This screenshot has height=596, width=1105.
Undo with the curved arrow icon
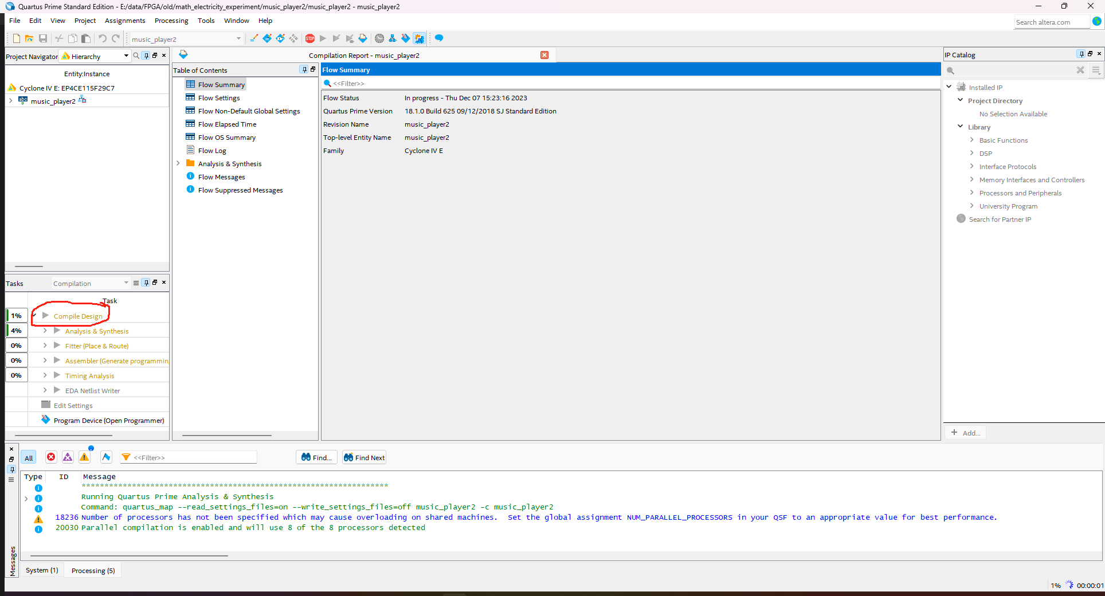pos(102,38)
